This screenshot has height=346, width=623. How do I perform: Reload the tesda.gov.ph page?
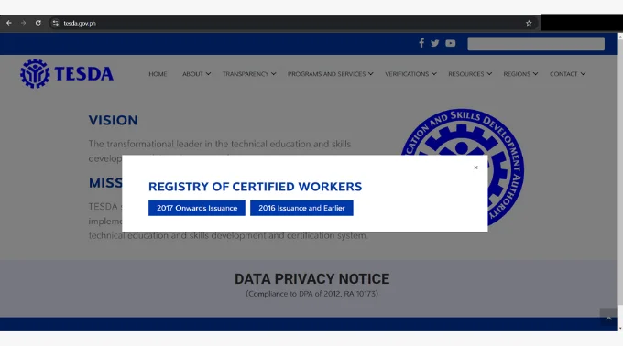click(38, 23)
